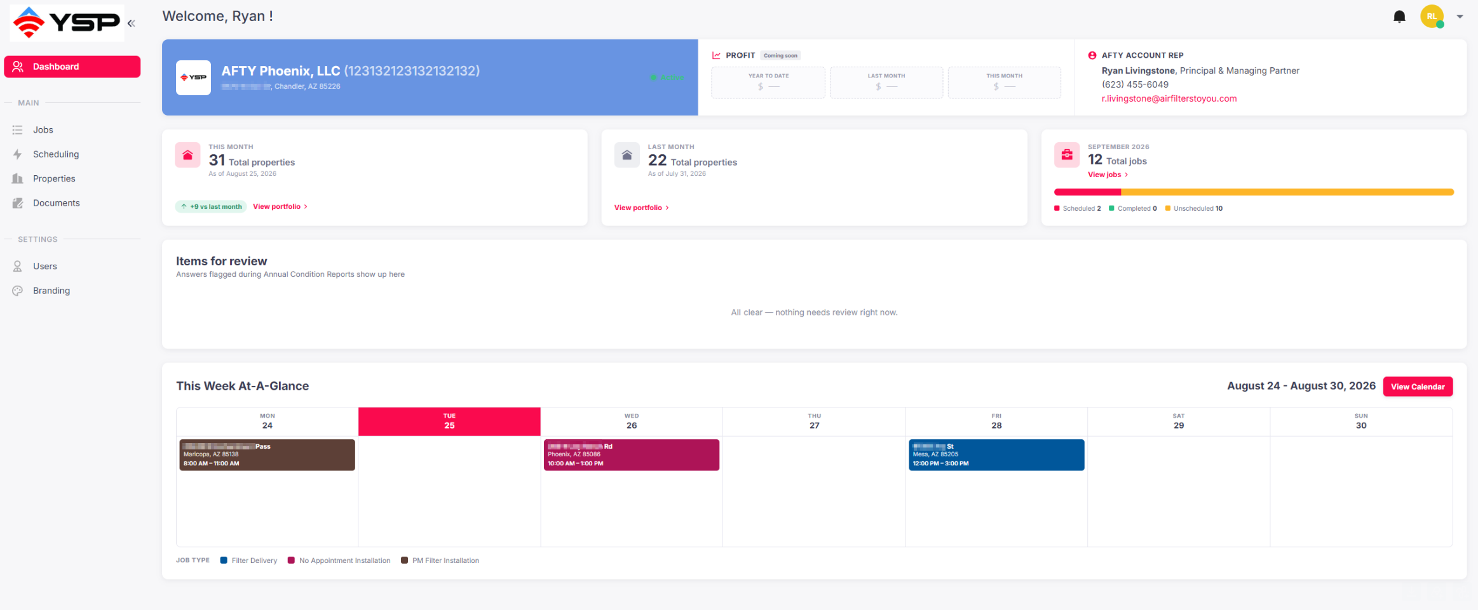View portfolio under Last Month card
The width and height of the screenshot is (1478, 610).
pyautogui.click(x=642, y=208)
